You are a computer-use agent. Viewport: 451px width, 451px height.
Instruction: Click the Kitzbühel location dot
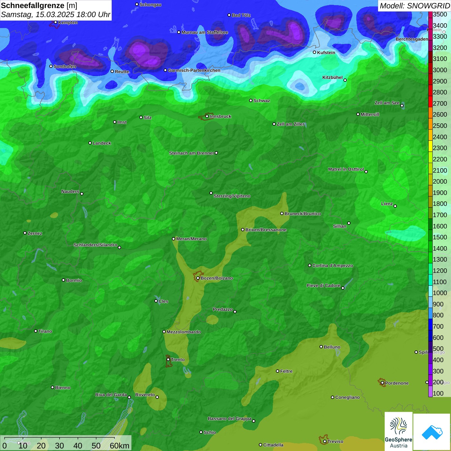[345, 80]
